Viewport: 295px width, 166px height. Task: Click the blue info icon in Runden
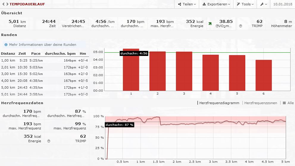tap(6, 45)
